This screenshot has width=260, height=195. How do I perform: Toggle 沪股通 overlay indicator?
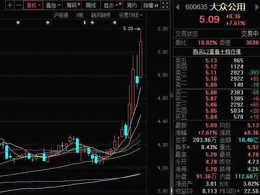coord(61,15)
